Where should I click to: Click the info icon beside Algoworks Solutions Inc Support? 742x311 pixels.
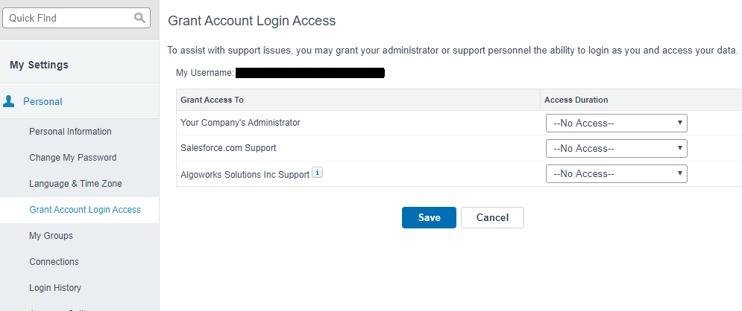317,173
